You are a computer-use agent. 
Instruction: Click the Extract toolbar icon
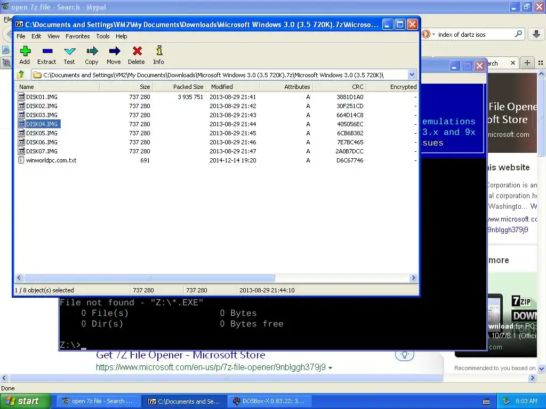[x=47, y=52]
